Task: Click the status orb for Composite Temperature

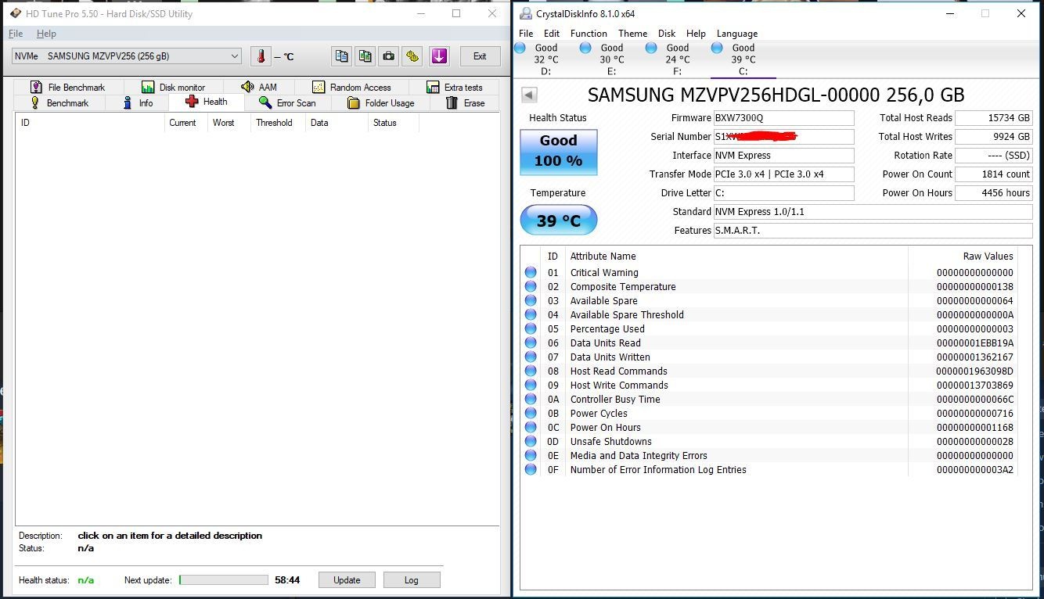Action: click(x=531, y=287)
